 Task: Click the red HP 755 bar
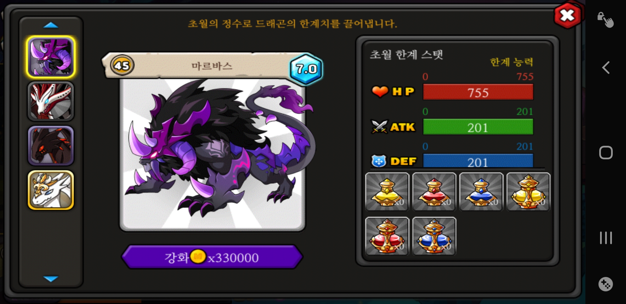pyautogui.click(x=478, y=92)
